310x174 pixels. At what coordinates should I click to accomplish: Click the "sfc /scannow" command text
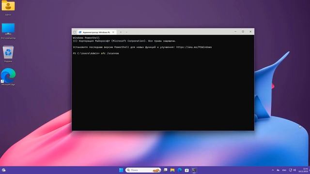tap(110, 53)
